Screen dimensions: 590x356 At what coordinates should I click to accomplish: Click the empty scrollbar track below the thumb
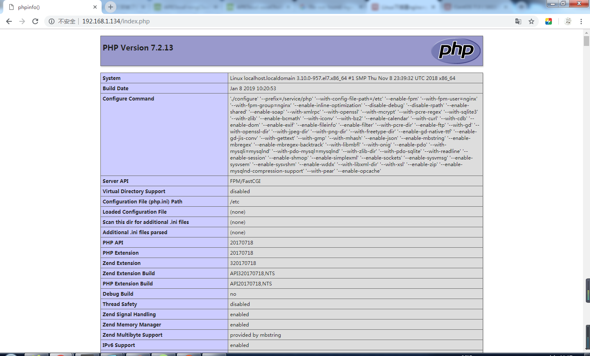[x=586, y=164]
